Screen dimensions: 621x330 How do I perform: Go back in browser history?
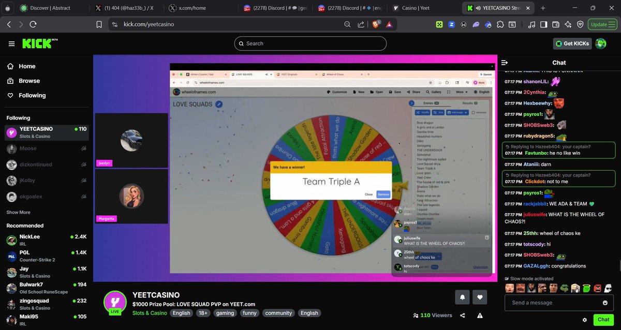point(9,24)
